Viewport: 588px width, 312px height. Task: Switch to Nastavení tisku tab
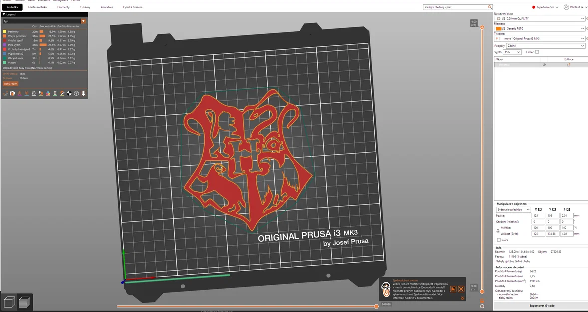[38, 7]
